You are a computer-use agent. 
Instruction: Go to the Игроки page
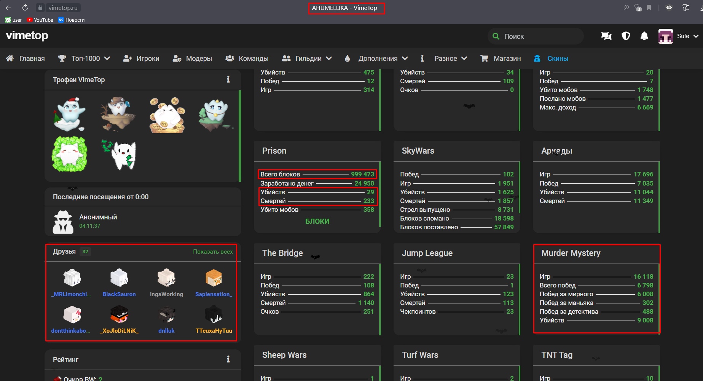(141, 59)
